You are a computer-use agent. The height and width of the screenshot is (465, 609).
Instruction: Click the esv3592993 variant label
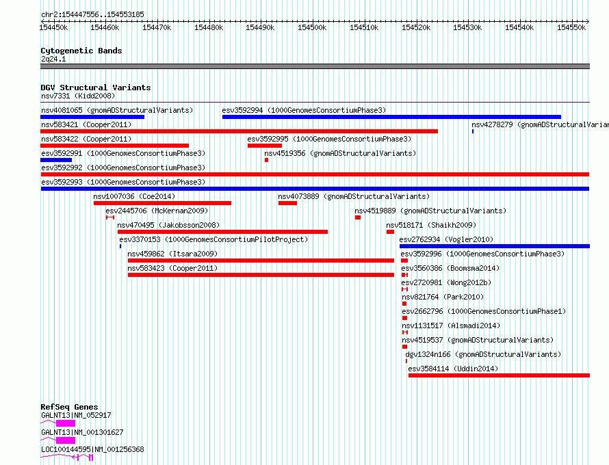[123, 182]
